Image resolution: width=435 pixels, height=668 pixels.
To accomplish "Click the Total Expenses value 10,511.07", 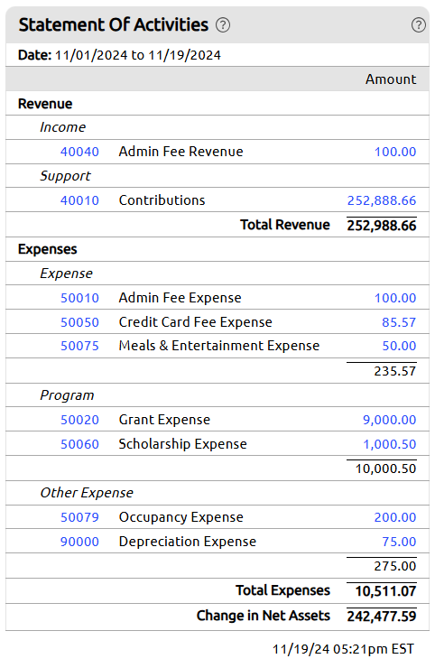I will pos(385,591).
